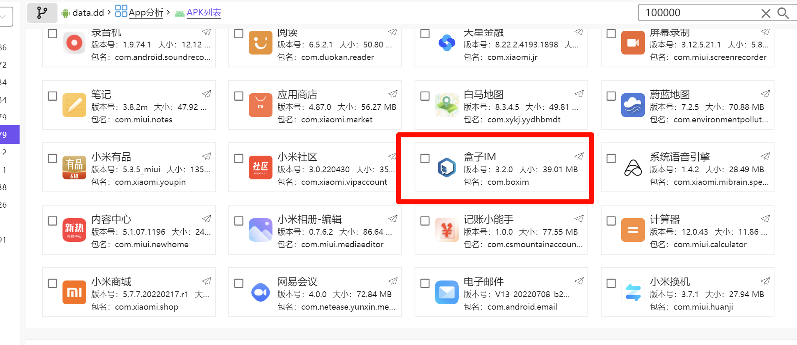
Task: Click the send arrow icon on 白马地图 card
Action: (579, 94)
